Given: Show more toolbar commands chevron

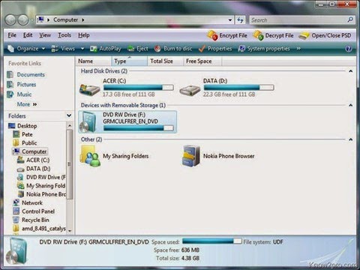Looking at the screenshot, I should [x=298, y=49].
